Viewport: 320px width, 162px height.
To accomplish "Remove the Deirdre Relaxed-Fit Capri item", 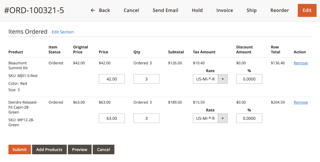I will coord(301,102).
